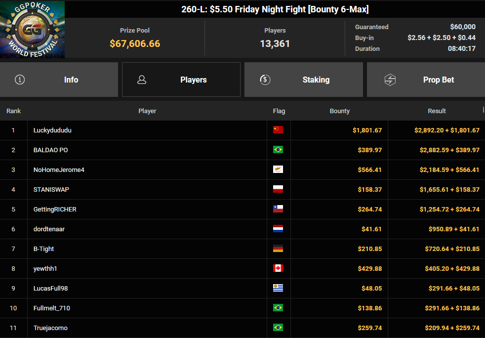Select player GettingRICHER

[55, 209]
